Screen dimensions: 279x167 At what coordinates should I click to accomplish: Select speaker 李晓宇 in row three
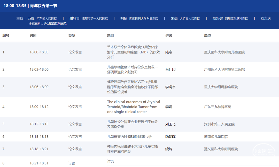point(170,87)
